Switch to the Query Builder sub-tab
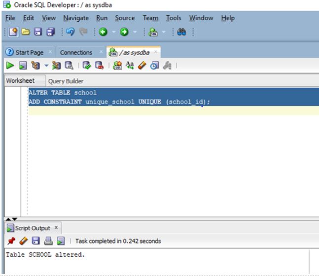This screenshot has width=319, height=276. pos(66,81)
